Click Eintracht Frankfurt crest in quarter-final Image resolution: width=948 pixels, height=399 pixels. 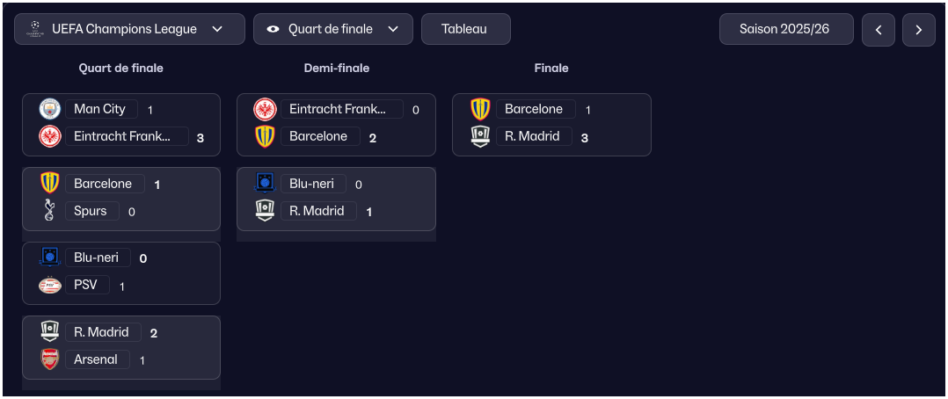pyautogui.click(x=50, y=136)
